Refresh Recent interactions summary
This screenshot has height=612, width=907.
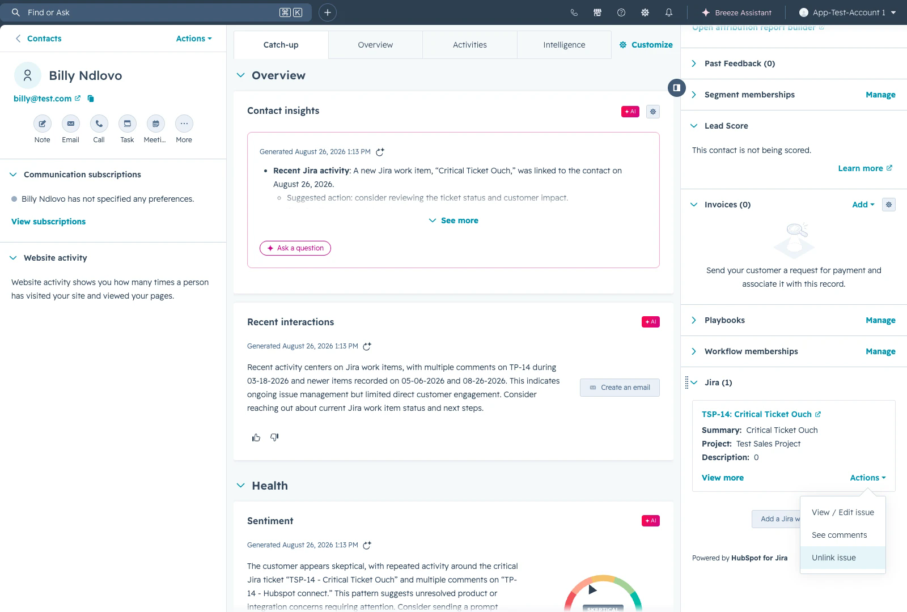click(367, 346)
